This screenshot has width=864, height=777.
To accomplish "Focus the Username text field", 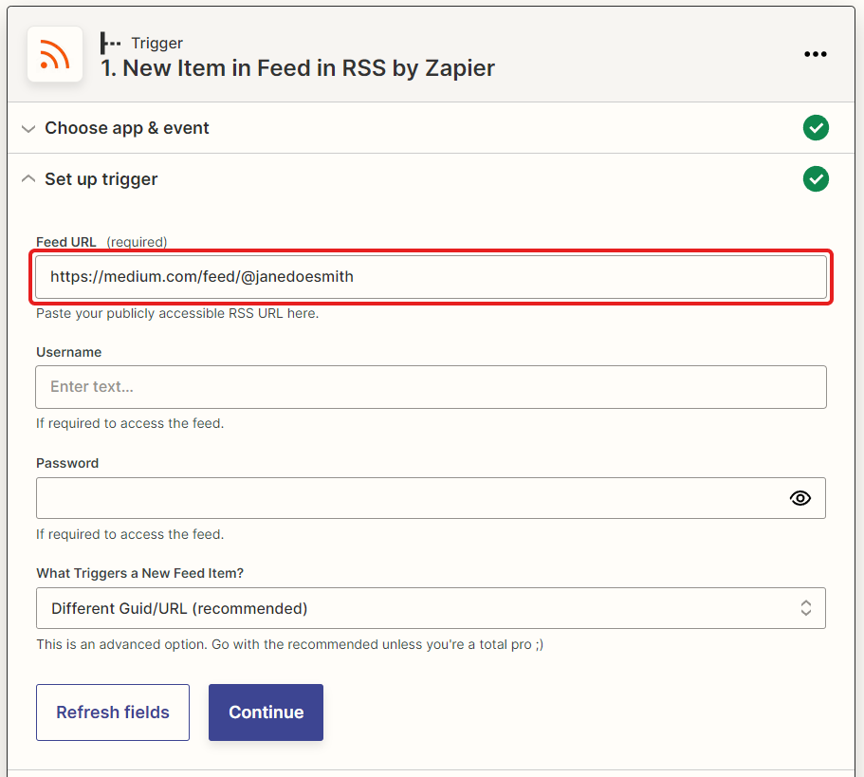I will click(431, 387).
